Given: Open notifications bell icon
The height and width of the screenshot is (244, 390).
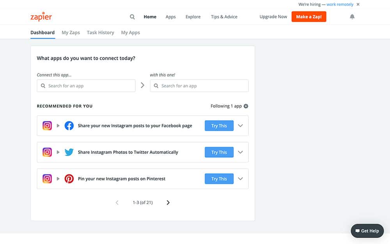Looking at the screenshot, I should click(x=352, y=17).
